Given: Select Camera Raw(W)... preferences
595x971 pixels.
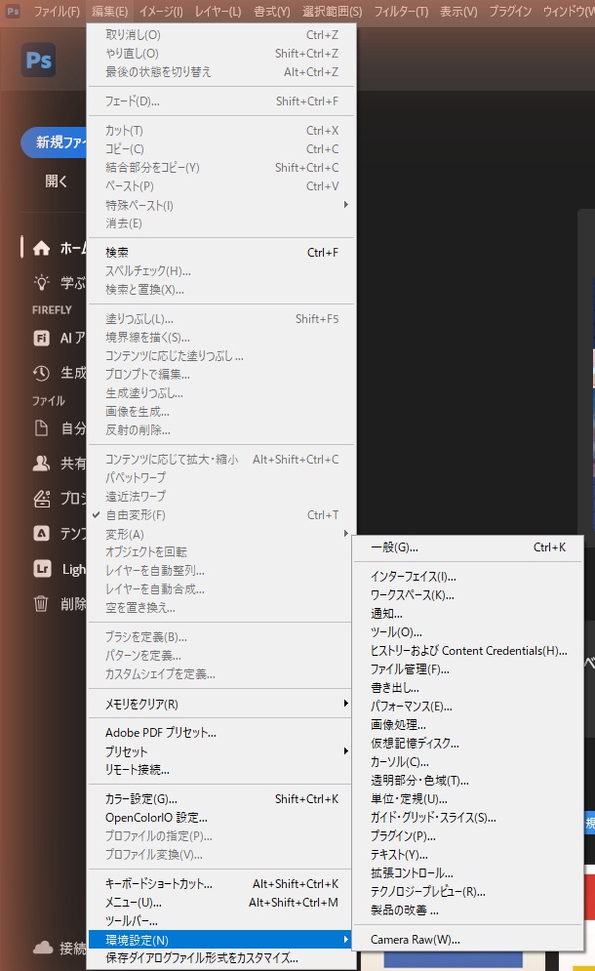Looking at the screenshot, I should (x=467, y=940).
